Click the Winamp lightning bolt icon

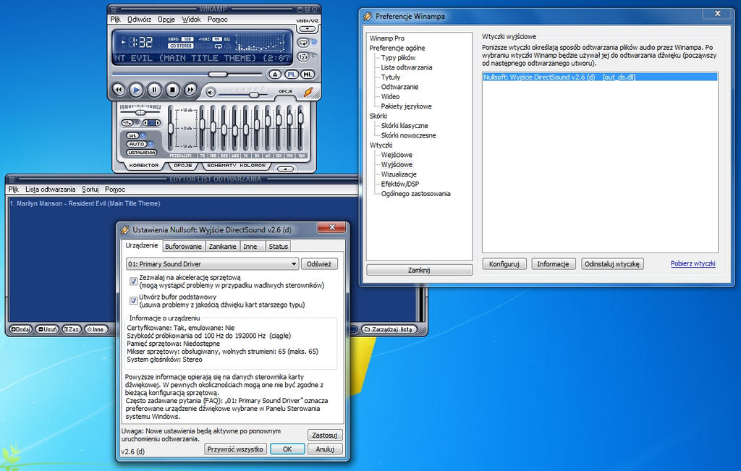pos(308,93)
